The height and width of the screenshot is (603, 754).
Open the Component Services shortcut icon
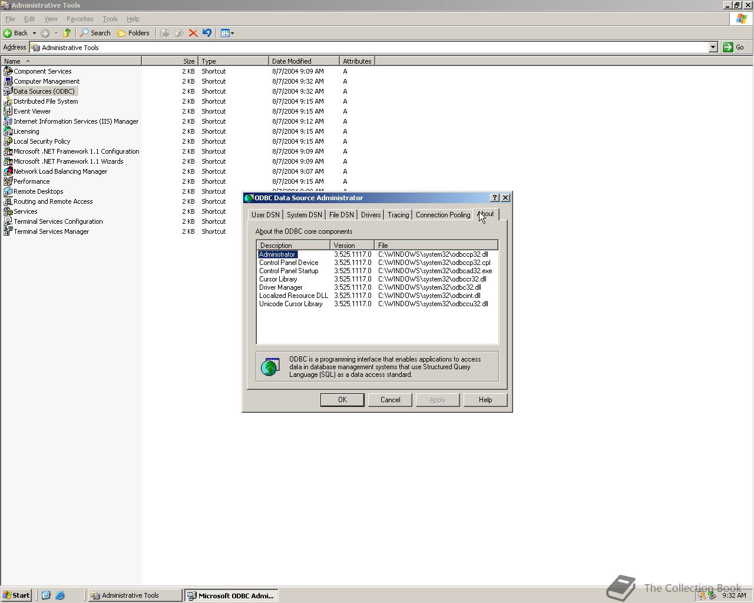tap(8, 71)
